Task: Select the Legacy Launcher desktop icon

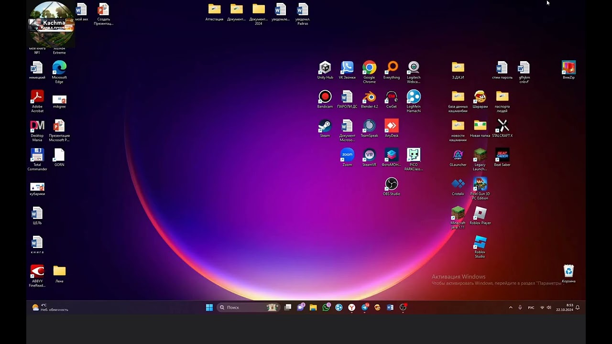Action: pos(480,160)
